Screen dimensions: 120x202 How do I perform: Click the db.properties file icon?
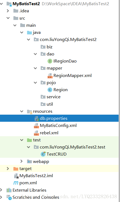click(x=37, y=118)
